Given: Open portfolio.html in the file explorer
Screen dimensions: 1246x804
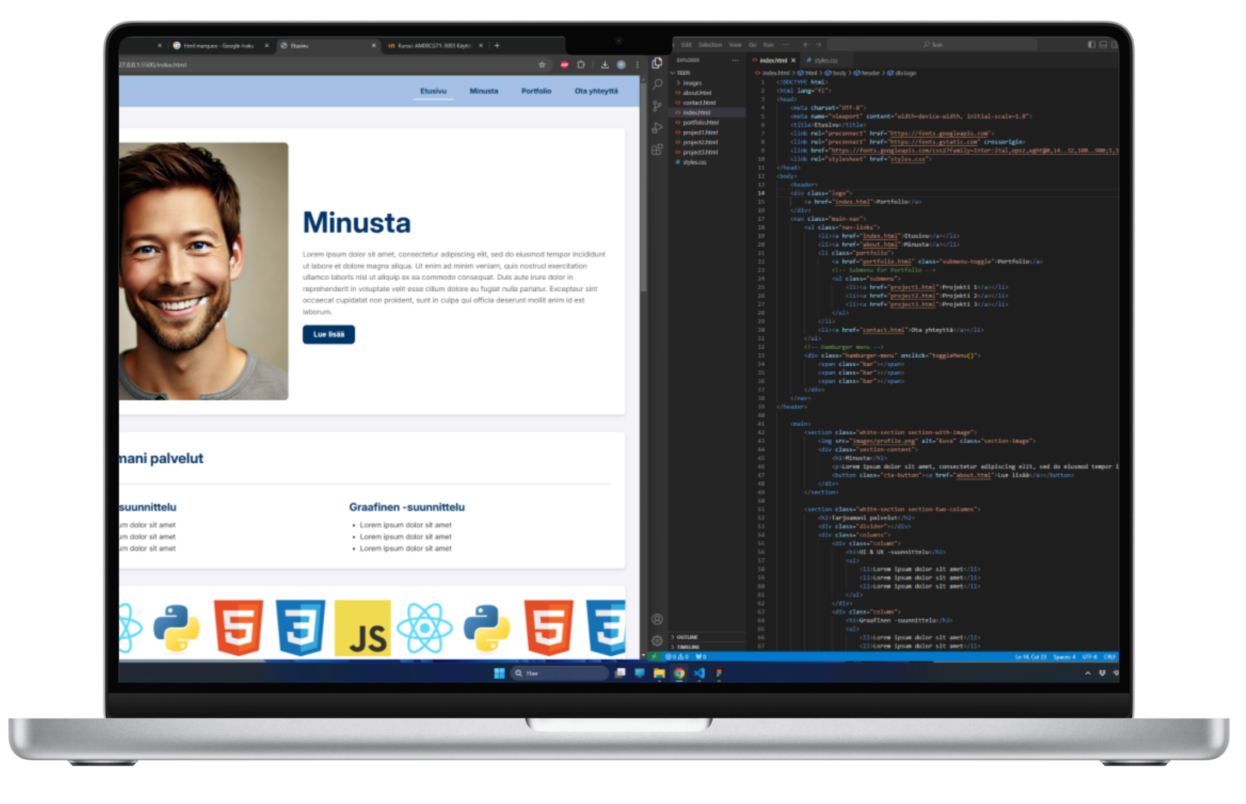Looking at the screenshot, I should pos(700,123).
